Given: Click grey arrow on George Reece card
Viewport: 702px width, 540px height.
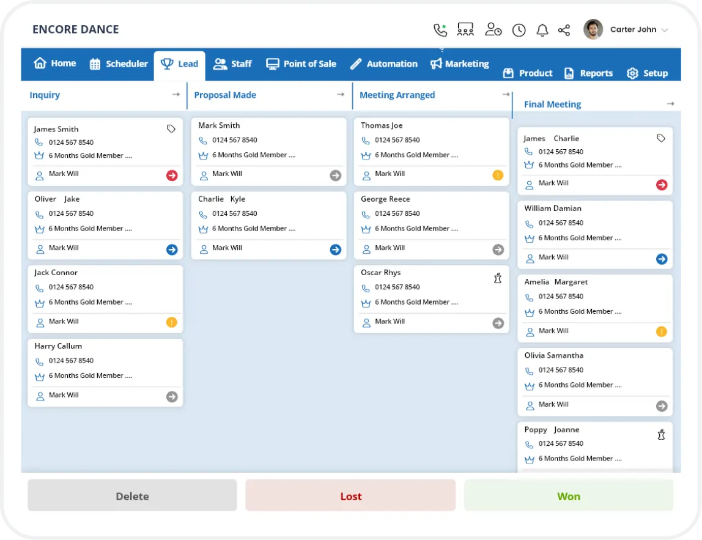Looking at the screenshot, I should click(x=498, y=250).
